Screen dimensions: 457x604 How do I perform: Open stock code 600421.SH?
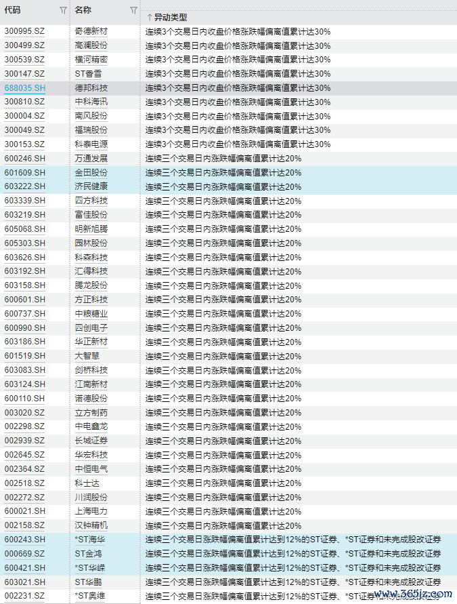25,568
